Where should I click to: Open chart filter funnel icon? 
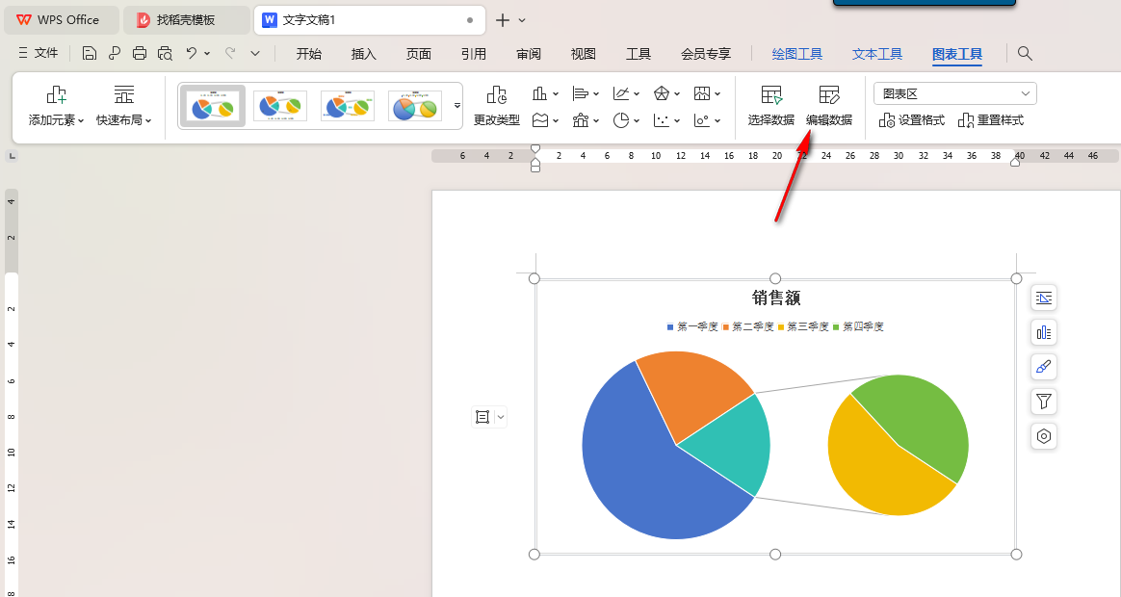[1044, 402]
